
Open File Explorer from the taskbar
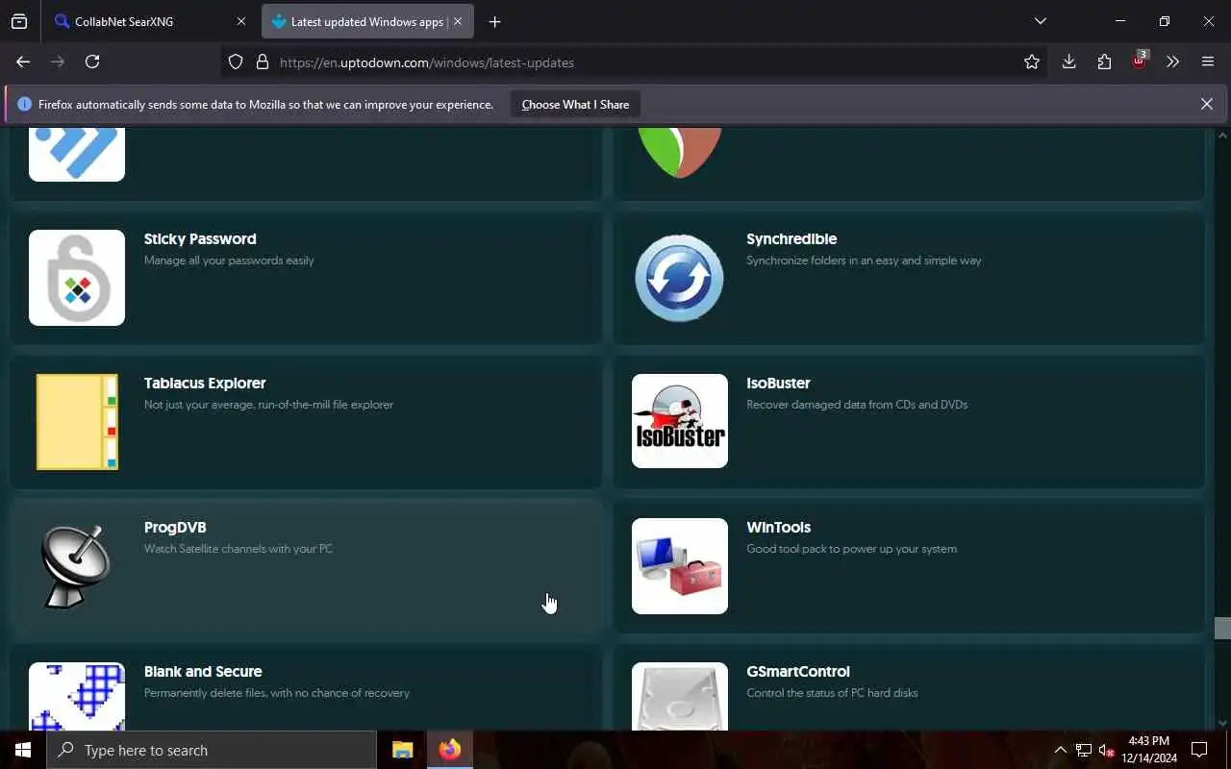403,750
